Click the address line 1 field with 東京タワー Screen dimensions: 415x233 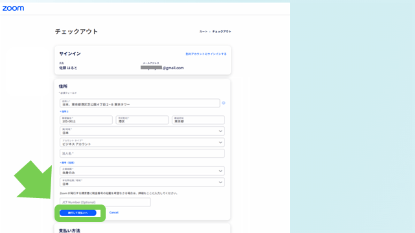pyautogui.click(x=140, y=103)
